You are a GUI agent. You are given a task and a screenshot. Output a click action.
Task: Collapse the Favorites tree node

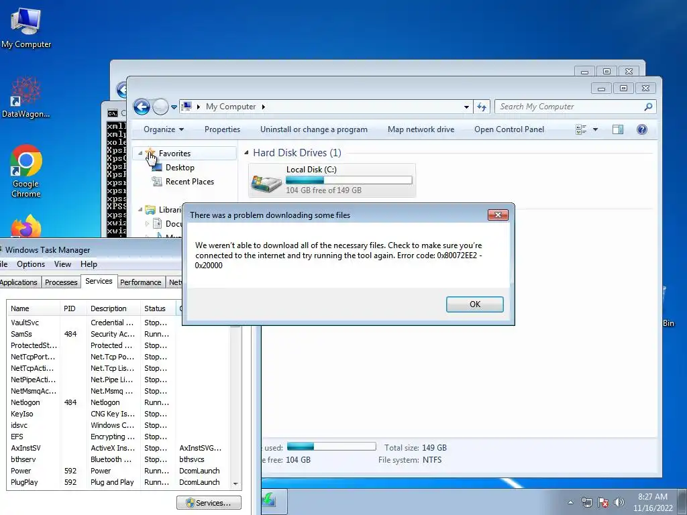coord(140,154)
